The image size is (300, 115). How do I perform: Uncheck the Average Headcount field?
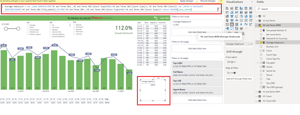261,42
